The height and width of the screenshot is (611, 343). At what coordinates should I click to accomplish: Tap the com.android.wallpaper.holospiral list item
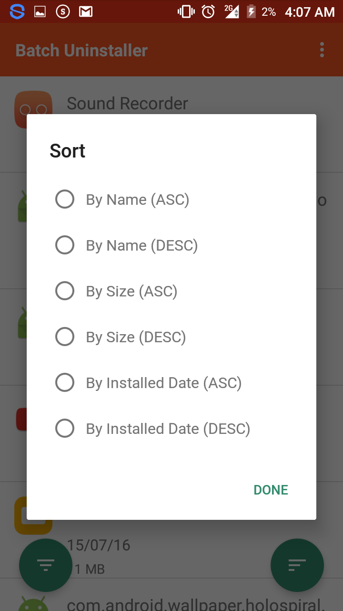(195, 604)
